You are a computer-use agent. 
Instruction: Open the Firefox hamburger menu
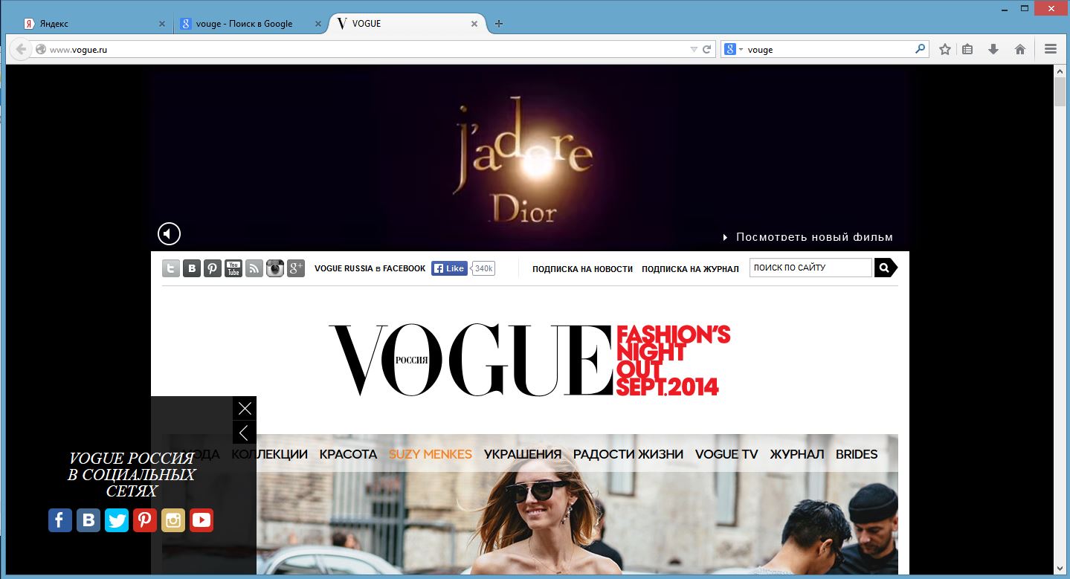click(1051, 49)
